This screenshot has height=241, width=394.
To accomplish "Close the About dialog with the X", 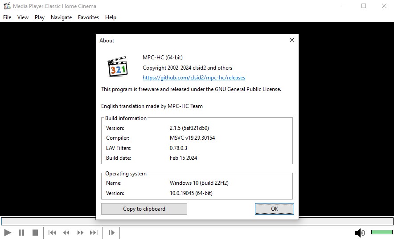I will pyautogui.click(x=292, y=40).
